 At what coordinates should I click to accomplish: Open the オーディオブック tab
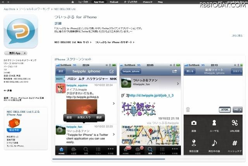click(x=131, y=2)
